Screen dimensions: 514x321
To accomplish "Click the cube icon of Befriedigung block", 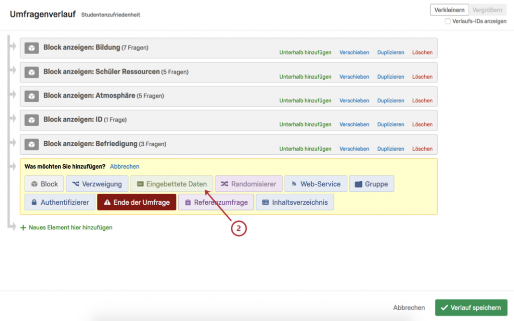I will (x=32, y=144).
